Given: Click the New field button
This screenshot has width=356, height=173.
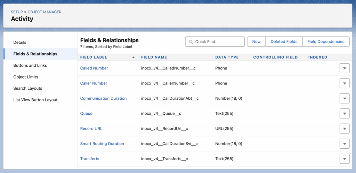Looking at the screenshot, I should pyautogui.click(x=256, y=42).
